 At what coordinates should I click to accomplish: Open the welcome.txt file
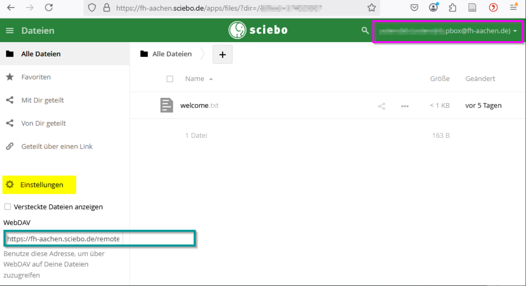pyautogui.click(x=199, y=105)
